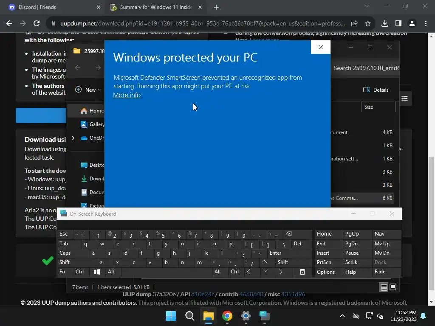Show hidden system tray icons chevron
This screenshot has width=435, height=326.
(342, 316)
